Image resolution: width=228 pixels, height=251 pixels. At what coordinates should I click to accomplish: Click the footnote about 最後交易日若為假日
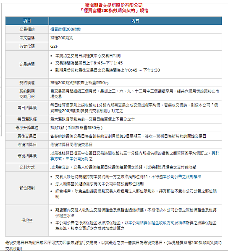tap(113, 246)
